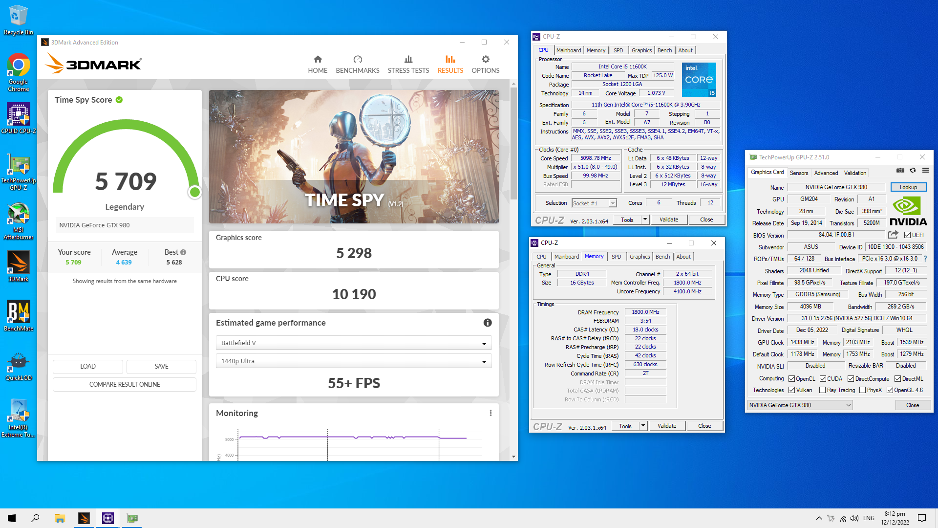Expand Tools dropdown arrow in CPU-Z CPU window
938x528 pixels.
click(x=645, y=220)
